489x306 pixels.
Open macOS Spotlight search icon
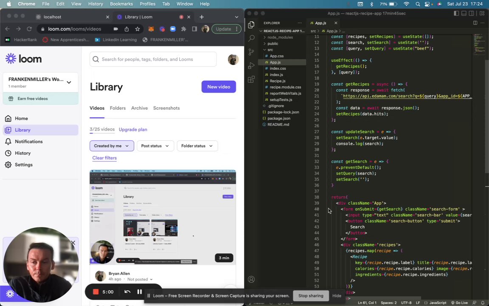(x=418, y=4)
